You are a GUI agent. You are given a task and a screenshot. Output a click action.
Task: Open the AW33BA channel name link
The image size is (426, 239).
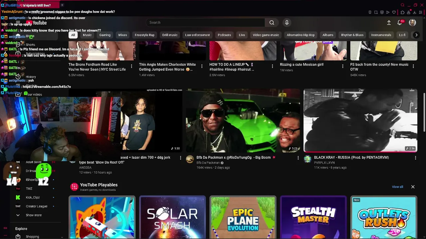pos(85,168)
